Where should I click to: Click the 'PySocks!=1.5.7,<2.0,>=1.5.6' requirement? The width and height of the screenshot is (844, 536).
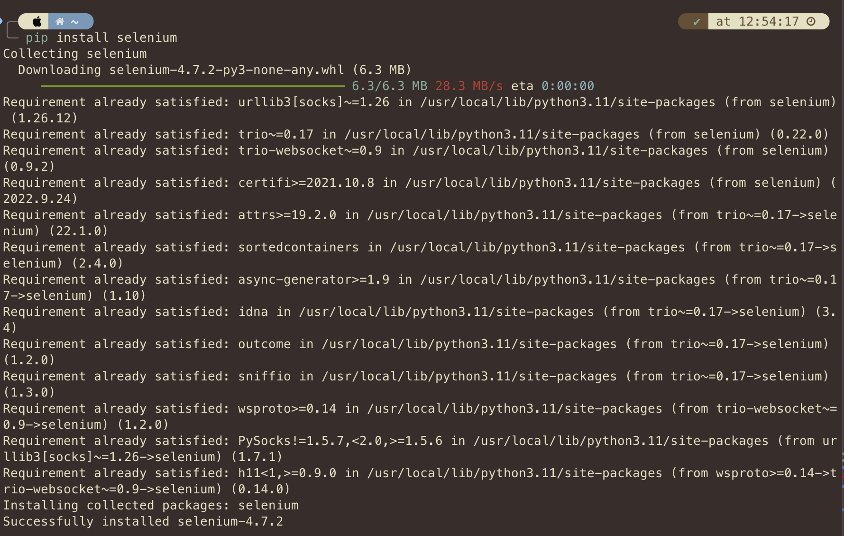(340, 441)
